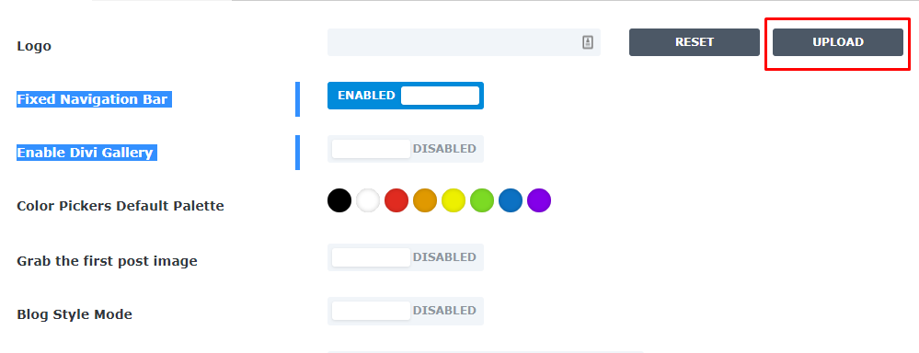The image size is (919, 353).
Task: Open the blue palette color swatch
Action: point(511,200)
